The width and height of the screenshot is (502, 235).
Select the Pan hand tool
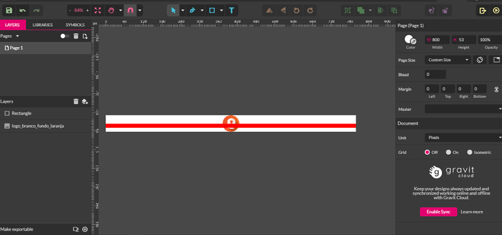[x=111, y=10]
